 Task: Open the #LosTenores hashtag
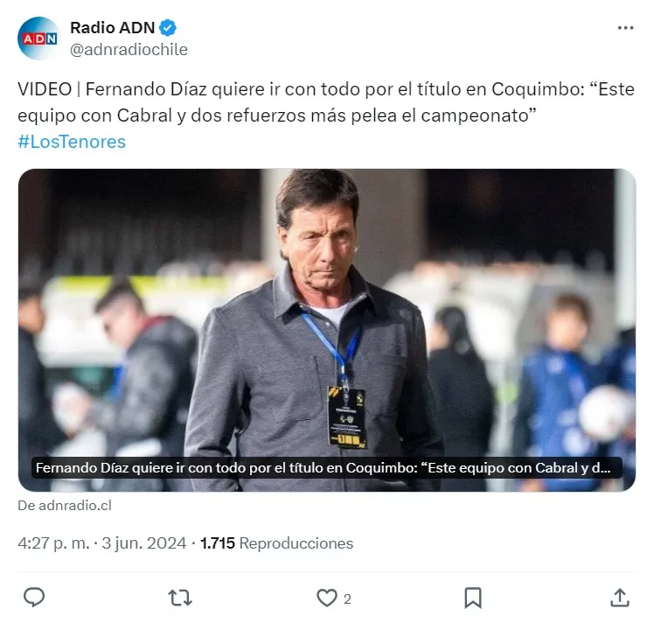click(72, 142)
